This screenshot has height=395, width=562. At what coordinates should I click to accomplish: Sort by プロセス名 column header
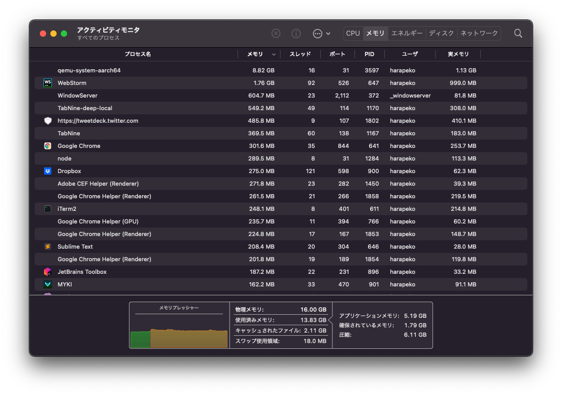pos(138,54)
